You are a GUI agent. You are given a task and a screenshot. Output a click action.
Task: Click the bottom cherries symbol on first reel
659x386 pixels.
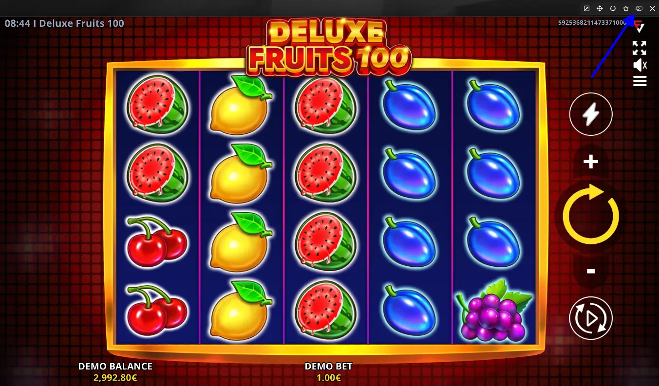coord(157,310)
